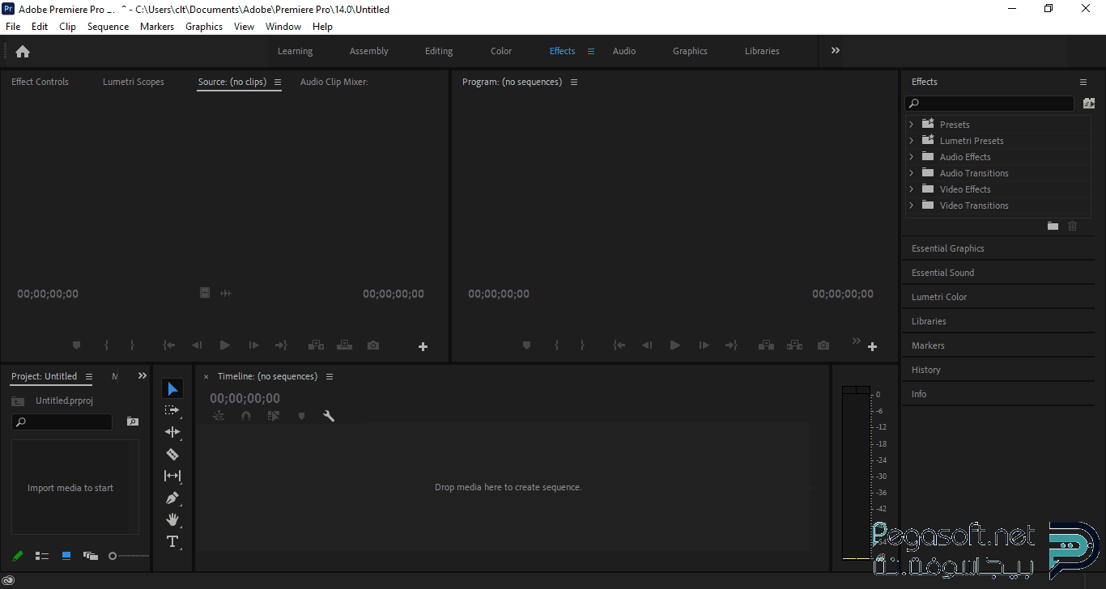
Task: Toggle accelerated effects filter in Effects panel
Action: 1089,104
